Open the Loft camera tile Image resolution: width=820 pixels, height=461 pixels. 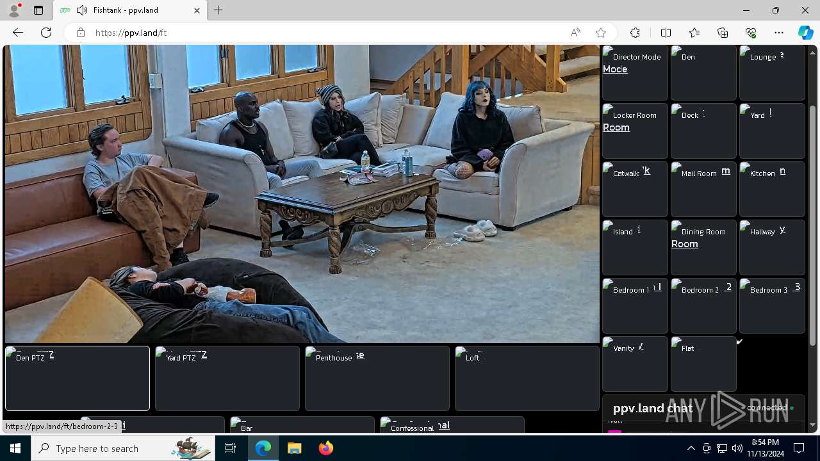click(527, 378)
